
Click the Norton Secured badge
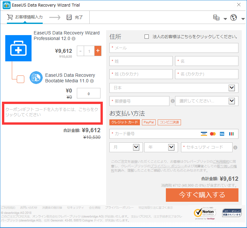click(205, 214)
